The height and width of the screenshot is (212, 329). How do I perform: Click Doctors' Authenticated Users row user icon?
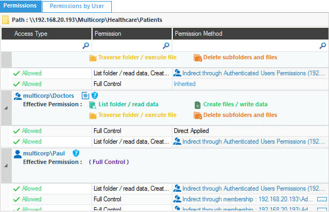tap(177, 141)
